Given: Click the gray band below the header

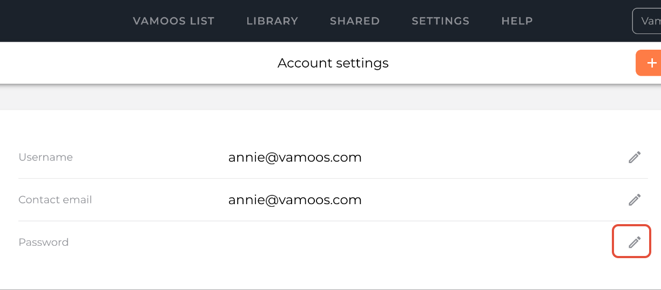Looking at the screenshot, I should [x=324, y=98].
